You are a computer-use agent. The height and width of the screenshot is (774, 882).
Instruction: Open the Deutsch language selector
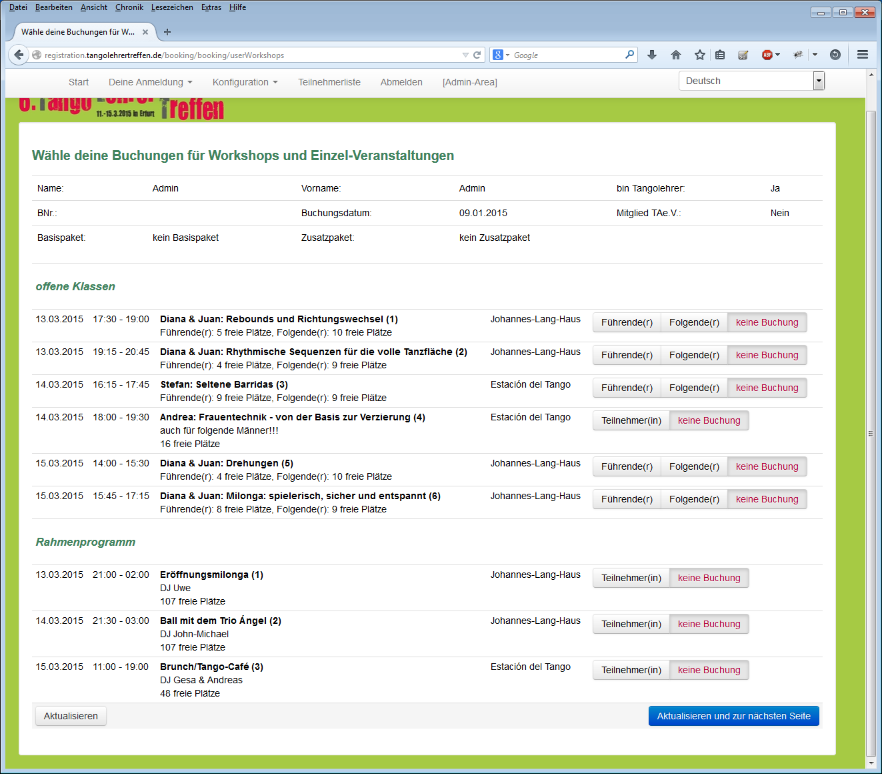pos(751,81)
